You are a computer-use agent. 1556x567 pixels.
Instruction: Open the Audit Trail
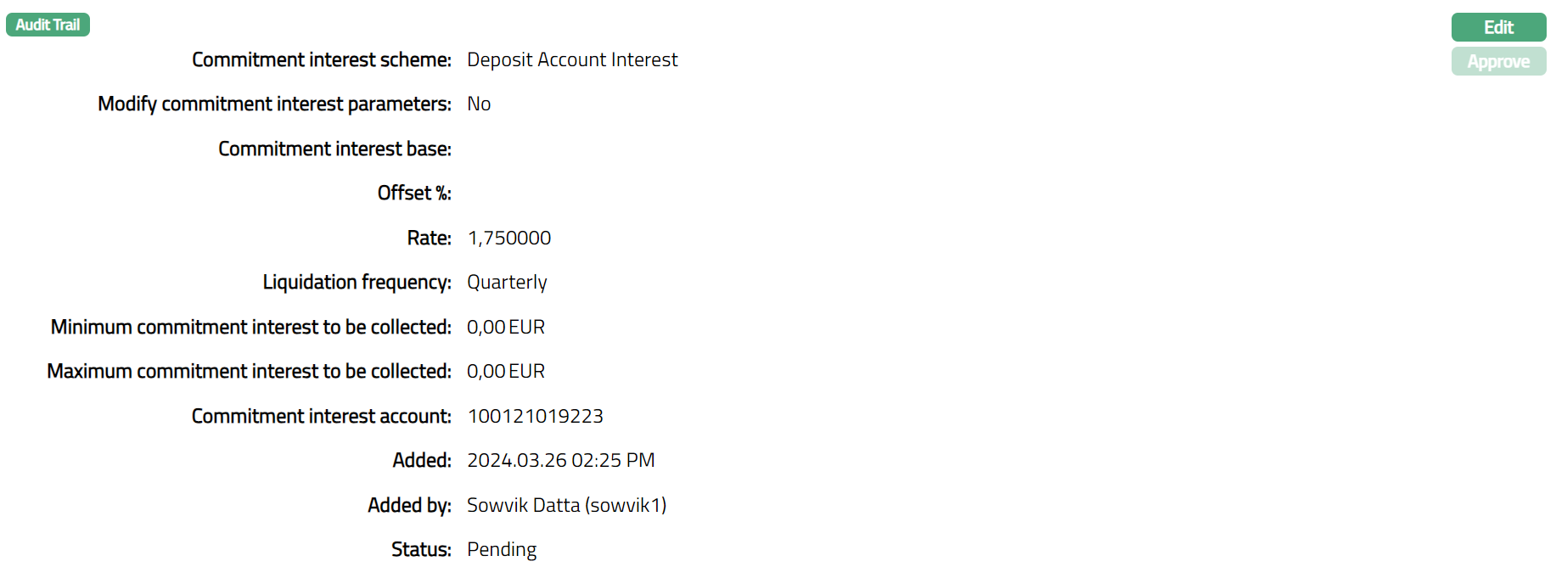click(x=48, y=25)
